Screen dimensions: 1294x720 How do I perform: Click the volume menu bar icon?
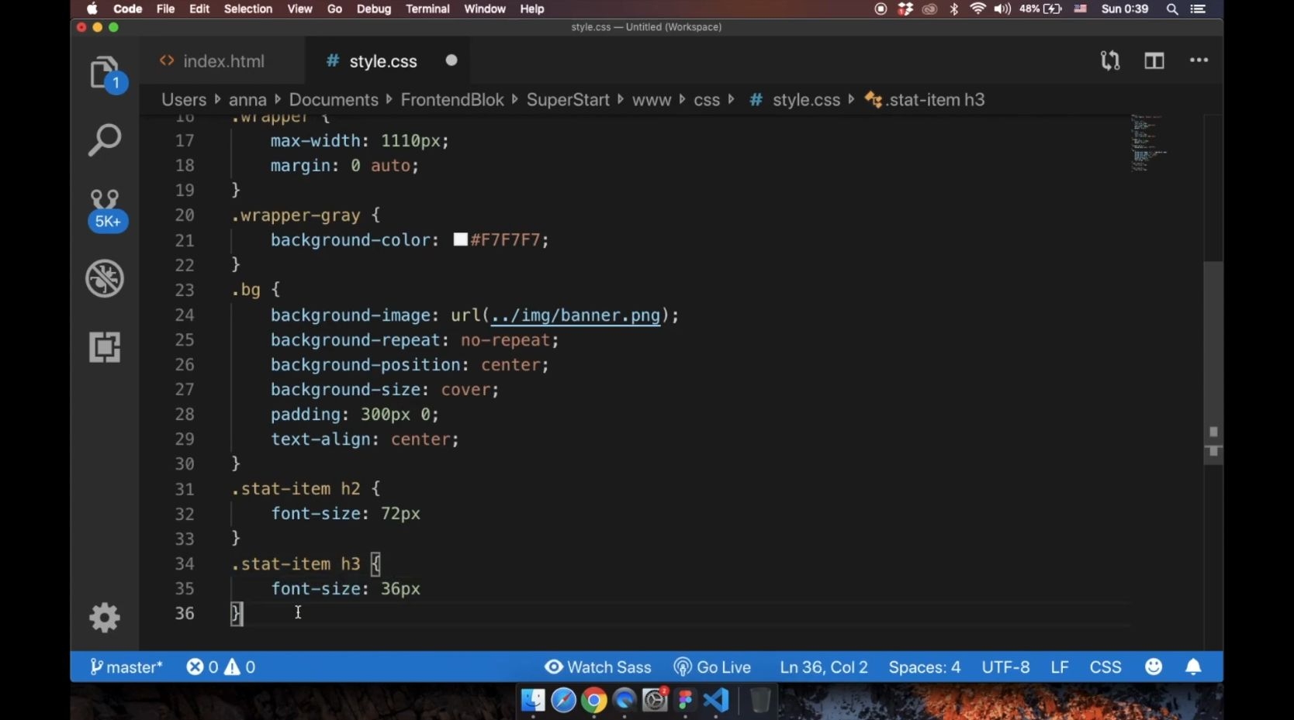click(1002, 9)
